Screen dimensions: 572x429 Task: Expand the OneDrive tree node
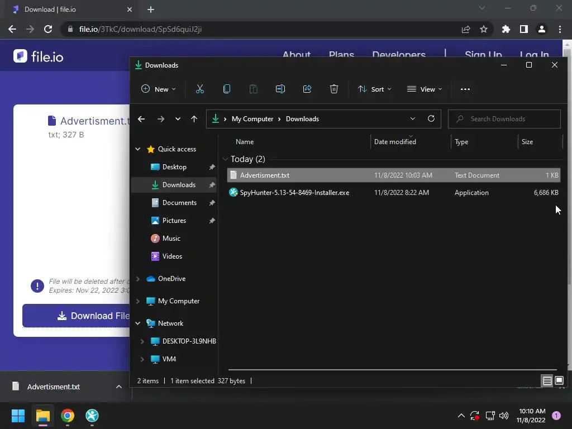tap(138, 279)
